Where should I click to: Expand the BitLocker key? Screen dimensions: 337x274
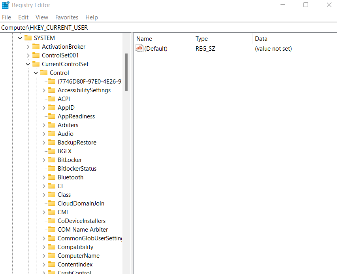pos(44,160)
